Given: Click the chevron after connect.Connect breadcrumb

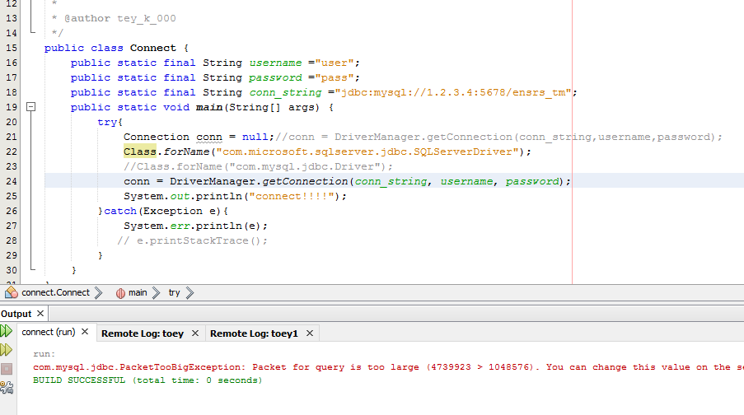Looking at the screenshot, I should click(98, 292).
